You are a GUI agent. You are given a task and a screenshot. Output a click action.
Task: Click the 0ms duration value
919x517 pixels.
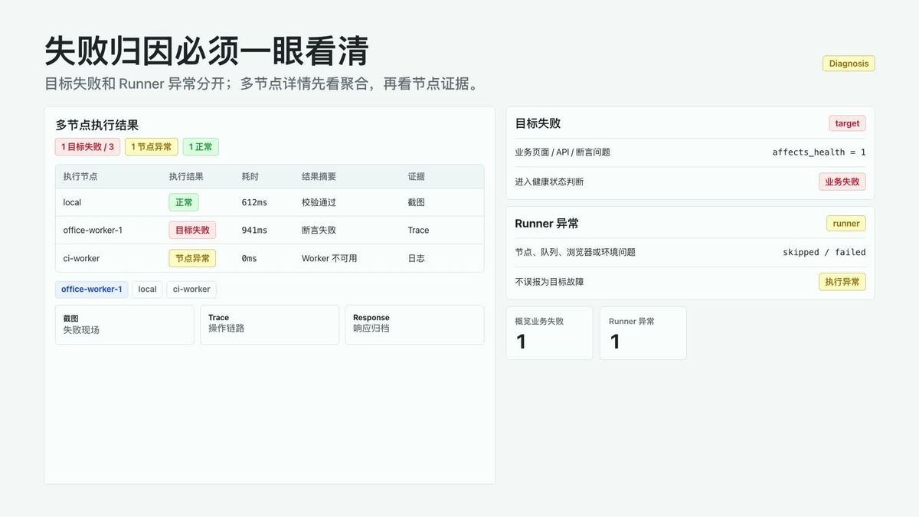tap(250, 258)
